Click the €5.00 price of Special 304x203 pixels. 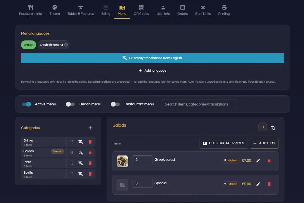246,184
